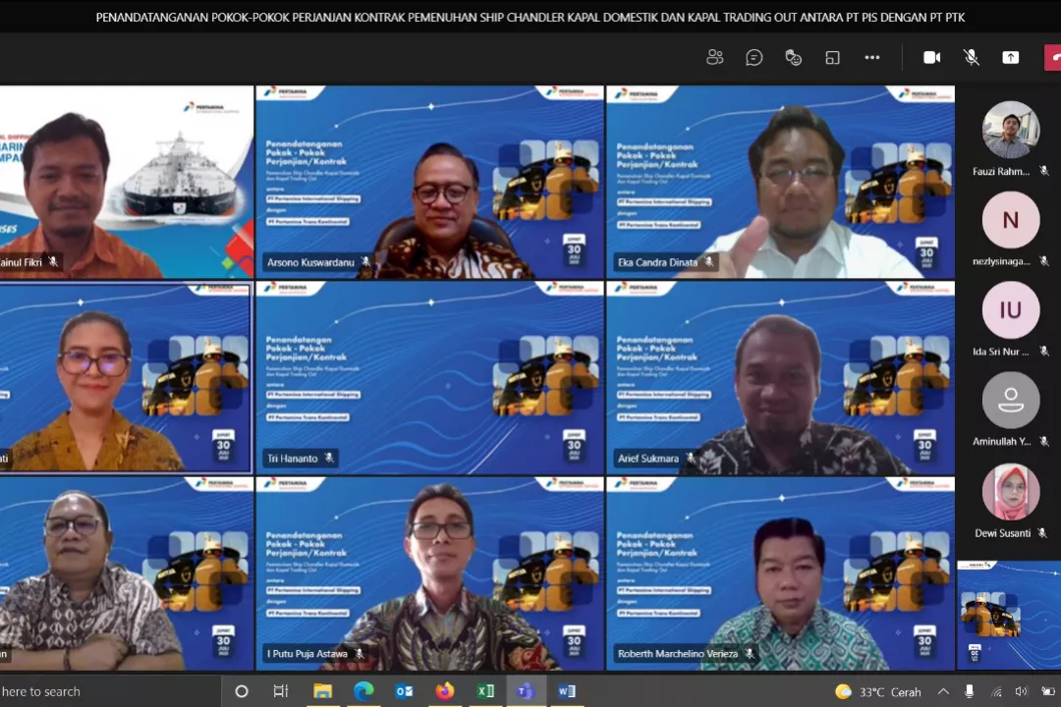Select Dewi Susanti participant avatar

1010,492
